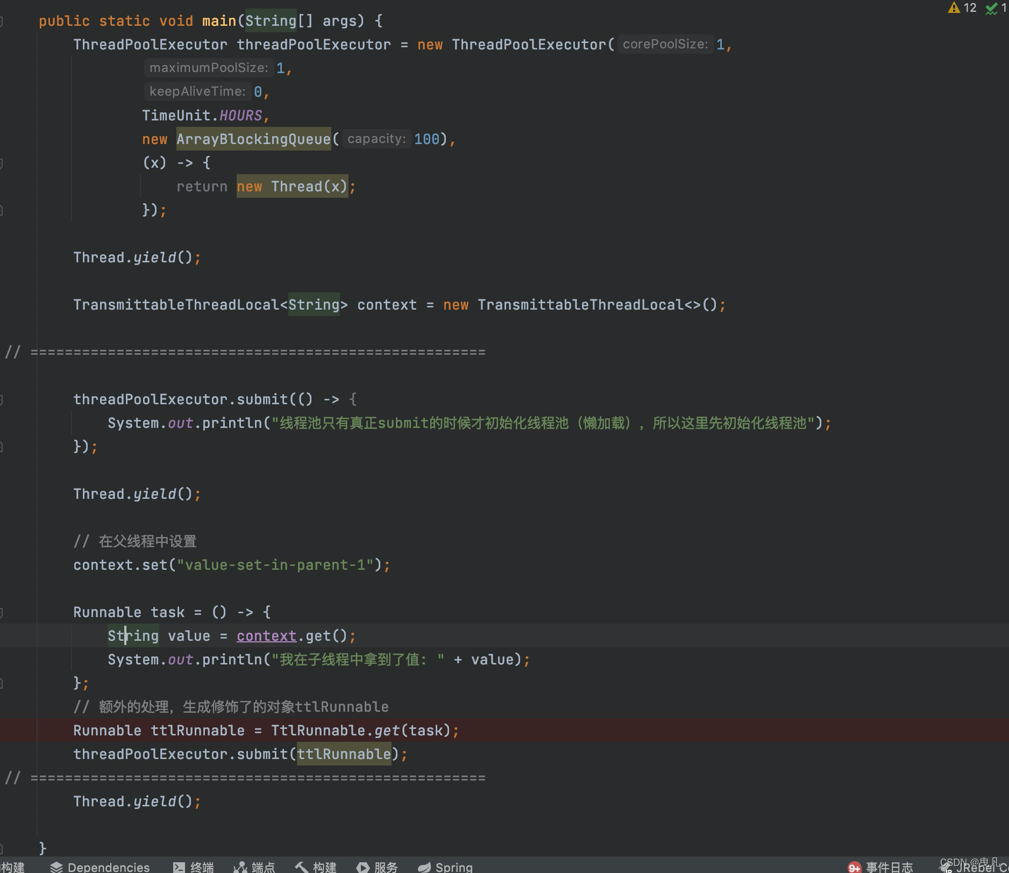Click string "value-set-in-parent-1"
The width and height of the screenshot is (1009, 873).
[x=275, y=565]
